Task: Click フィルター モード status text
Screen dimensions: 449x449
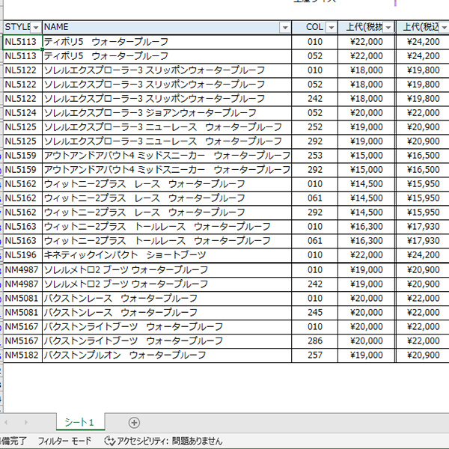Action: point(64,441)
